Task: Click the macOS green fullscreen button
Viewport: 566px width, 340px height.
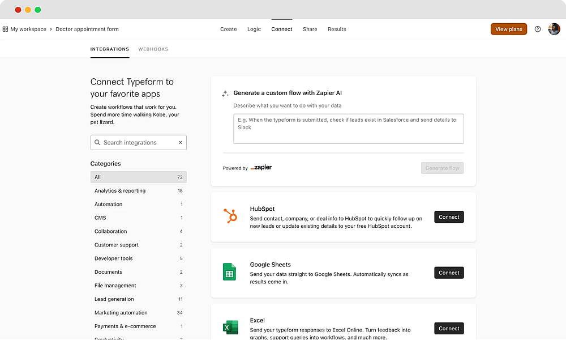Action: 37,10
